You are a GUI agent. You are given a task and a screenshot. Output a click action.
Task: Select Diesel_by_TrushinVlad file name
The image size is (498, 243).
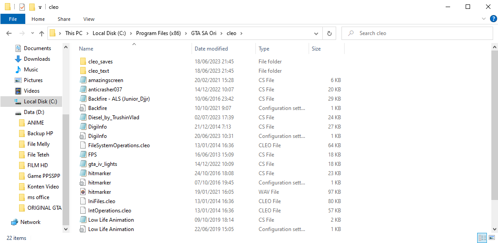(114, 118)
